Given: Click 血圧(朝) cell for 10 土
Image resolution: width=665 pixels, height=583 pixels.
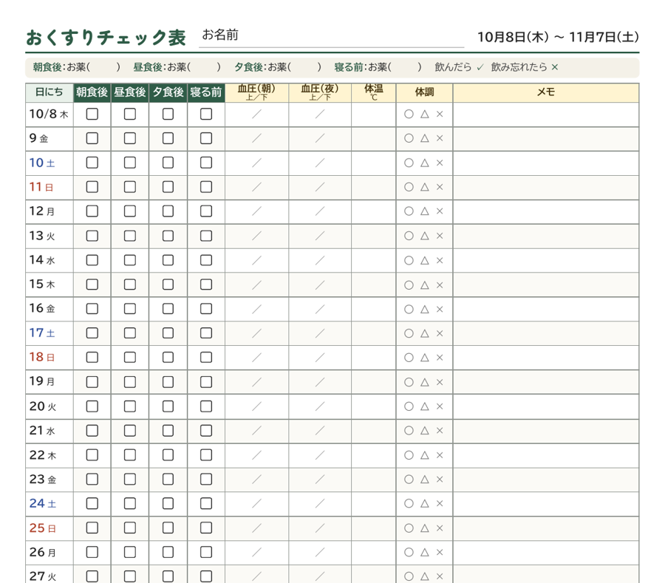Looking at the screenshot, I should [x=256, y=163].
